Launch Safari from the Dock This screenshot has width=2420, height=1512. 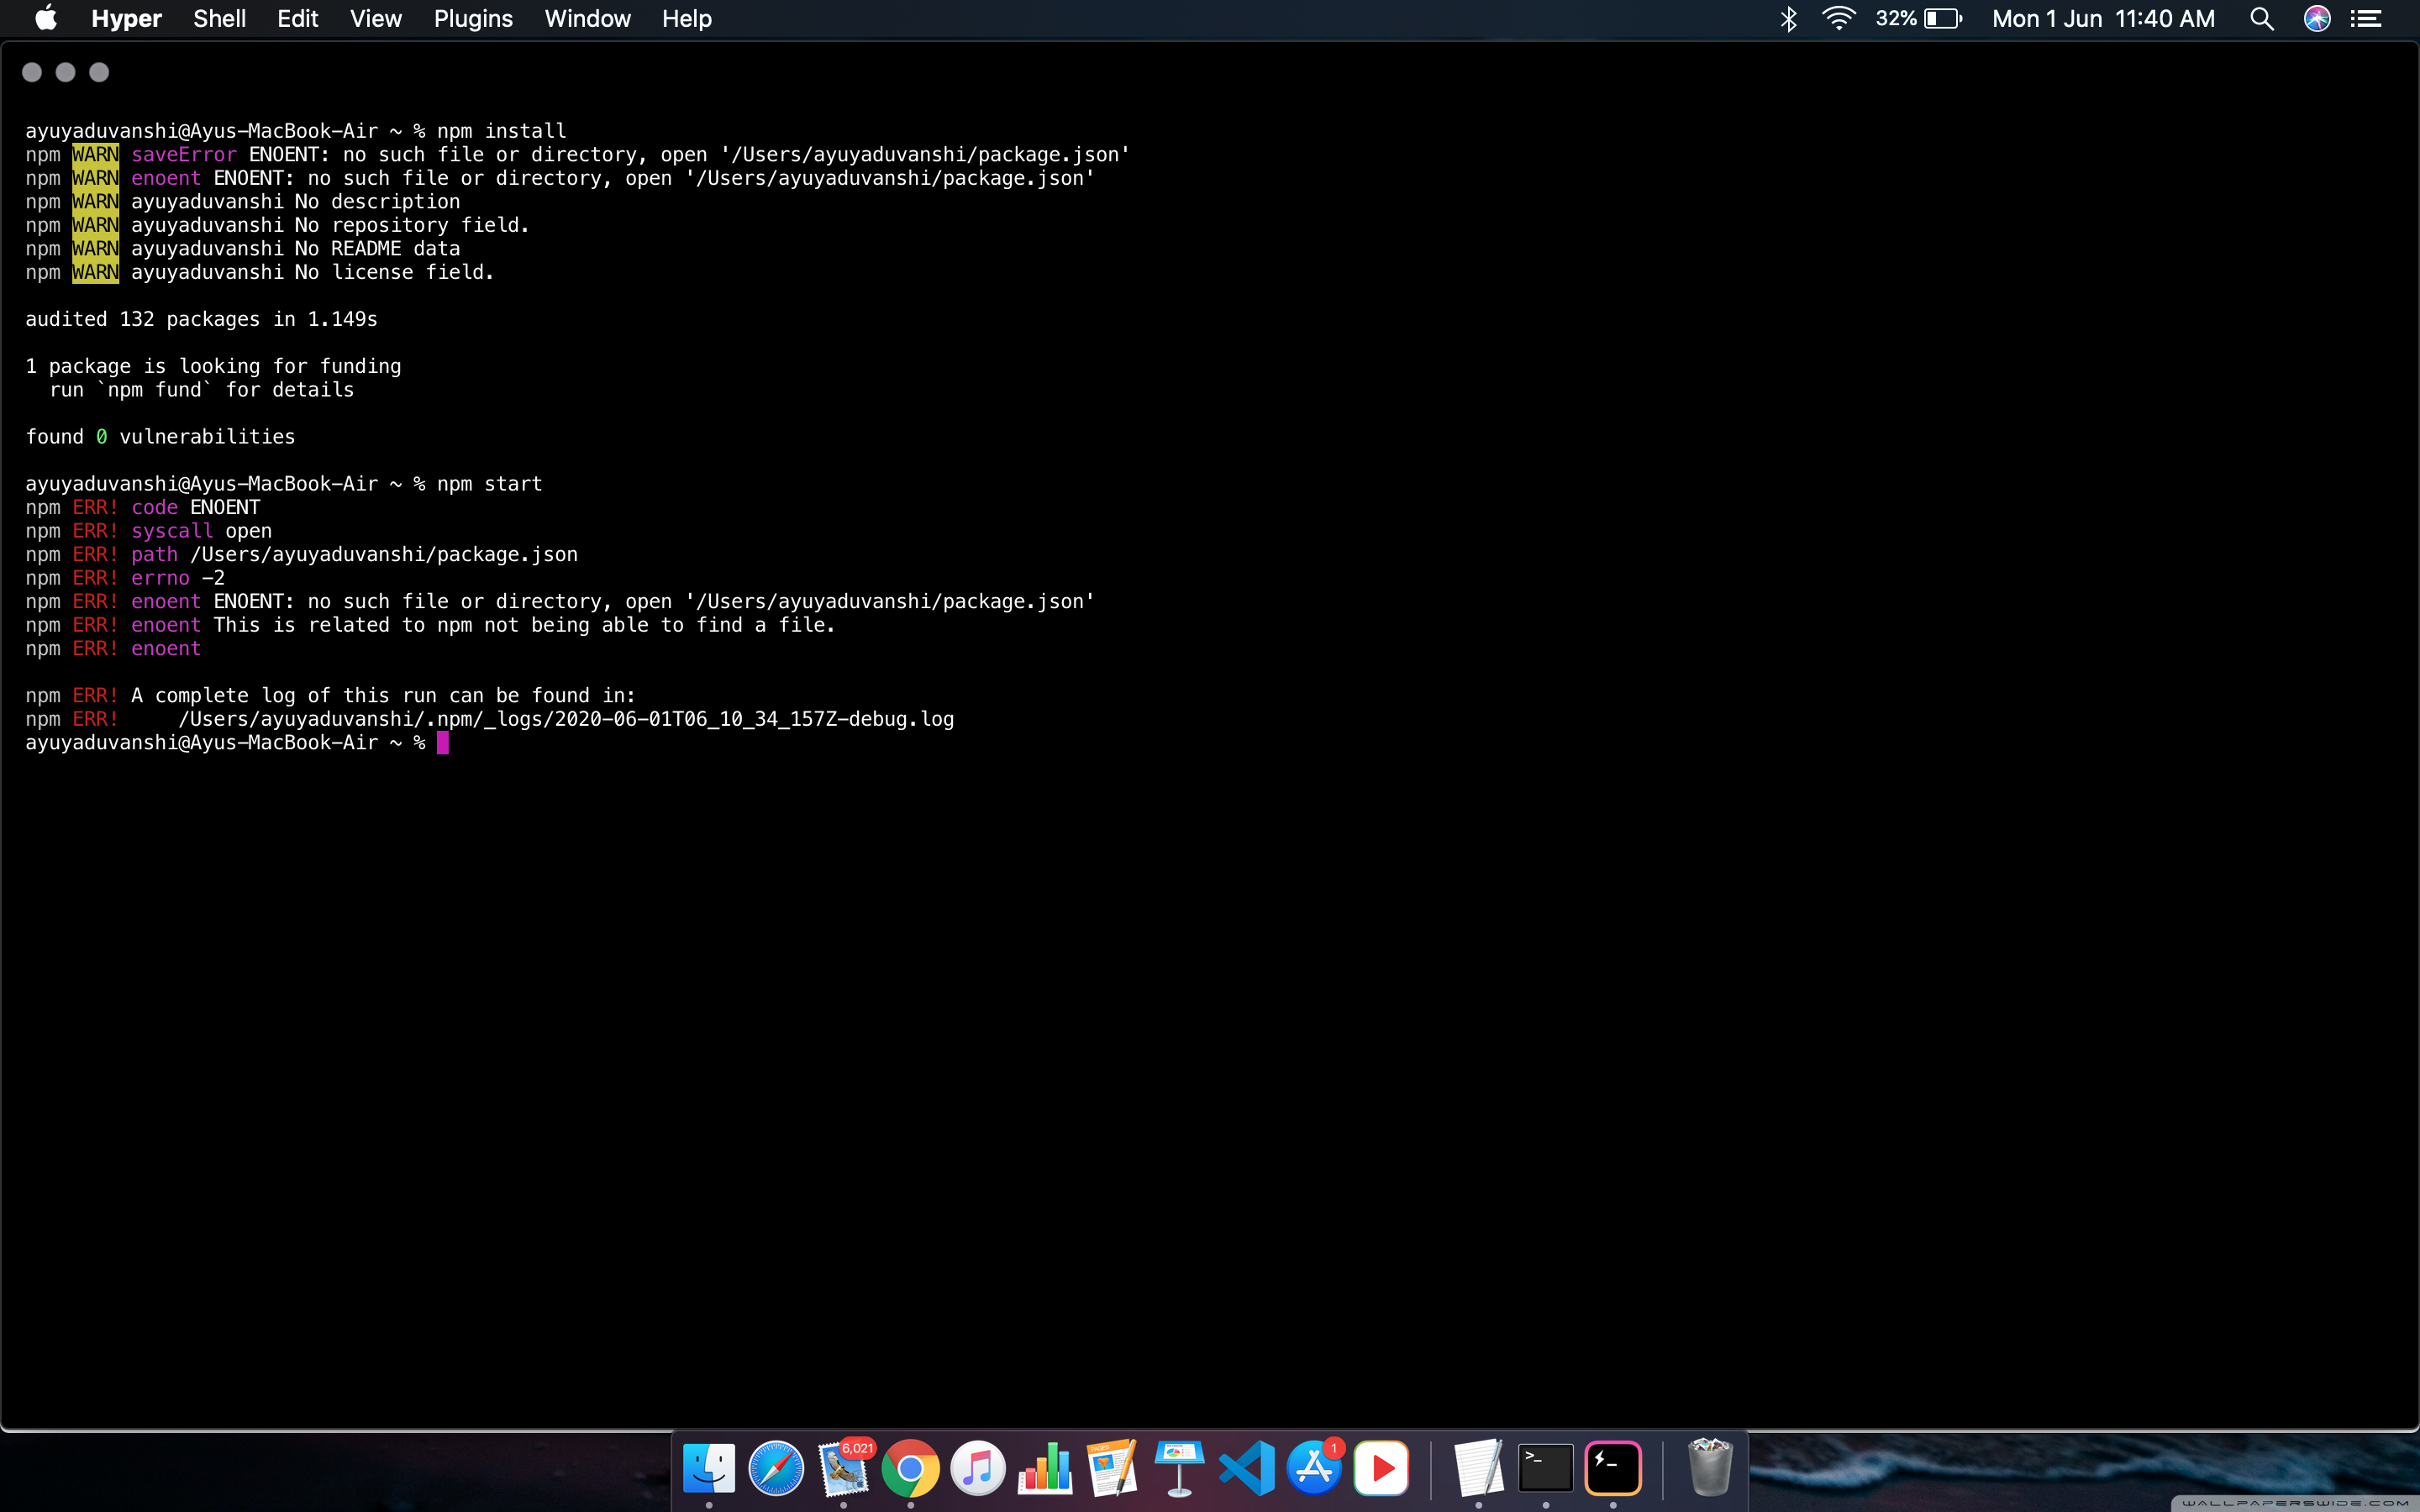coord(777,1468)
